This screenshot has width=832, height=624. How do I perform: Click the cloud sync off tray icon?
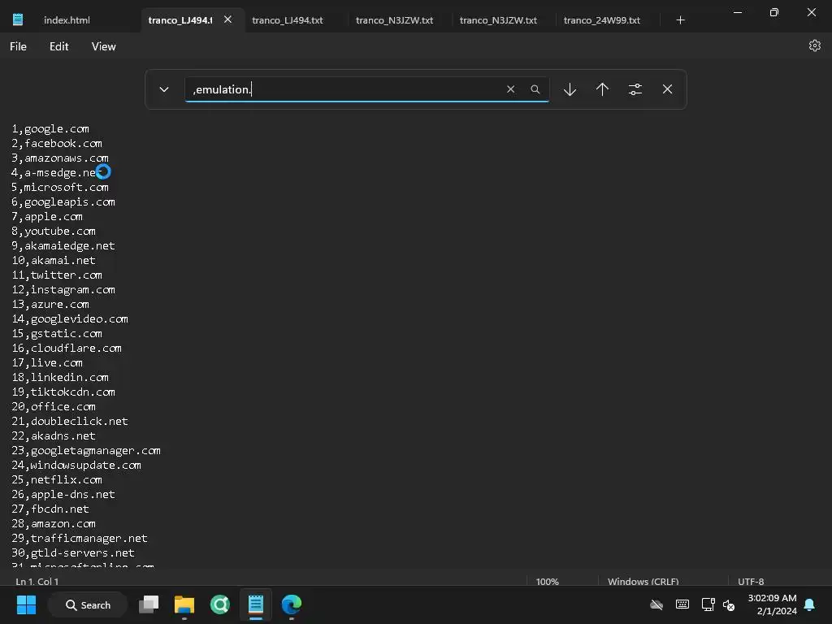[656, 604]
